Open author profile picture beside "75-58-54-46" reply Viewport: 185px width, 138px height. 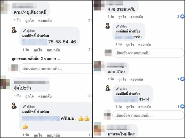pos(14,30)
